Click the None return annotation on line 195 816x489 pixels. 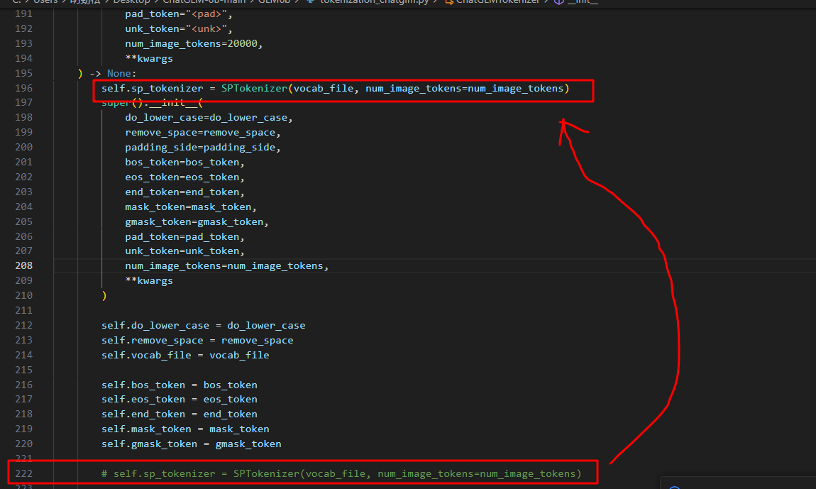tap(119, 73)
